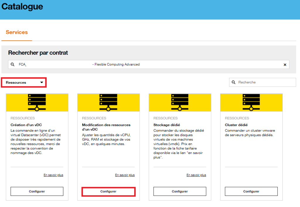Focus the Recherche search field
Image resolution: width=300 pixels, height=207 pixels.
[x=262, y=82]
